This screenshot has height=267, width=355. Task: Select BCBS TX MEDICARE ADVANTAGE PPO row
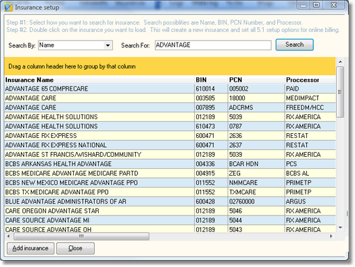(170, 192)
